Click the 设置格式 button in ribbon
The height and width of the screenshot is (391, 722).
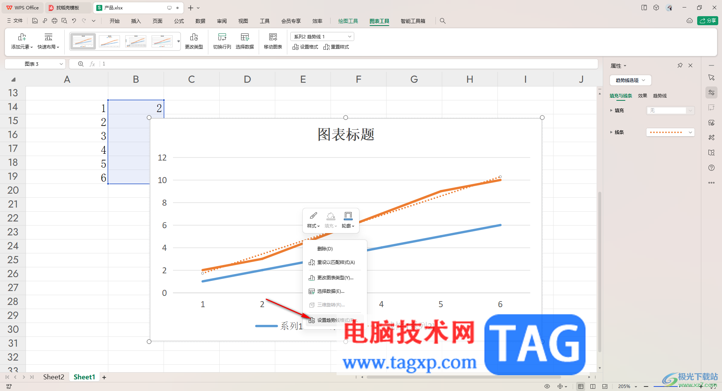pos(305,47)
